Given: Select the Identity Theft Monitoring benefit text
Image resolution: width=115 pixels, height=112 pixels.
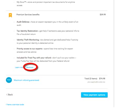Looking at the screenshot, I should [x=47, y=41].
